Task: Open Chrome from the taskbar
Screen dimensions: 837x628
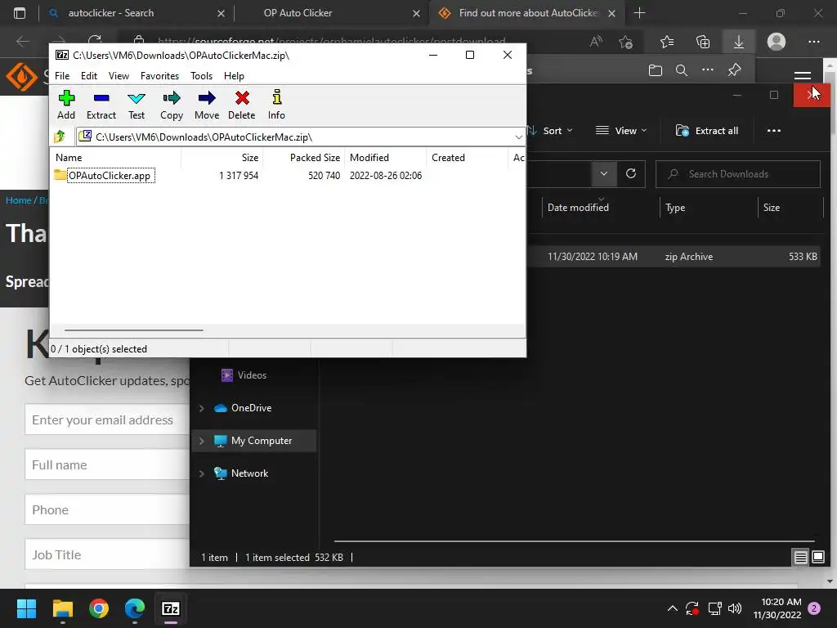Action: (99, 608)
